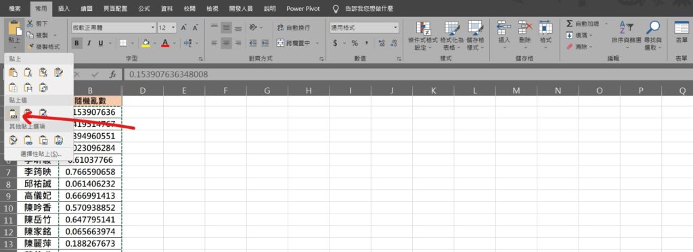Toggle Underline formatting

[101, 43]
